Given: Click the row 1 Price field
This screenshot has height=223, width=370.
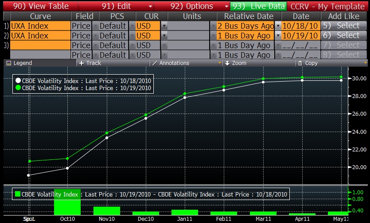Looking at the screenshot, I should (81, 26).
